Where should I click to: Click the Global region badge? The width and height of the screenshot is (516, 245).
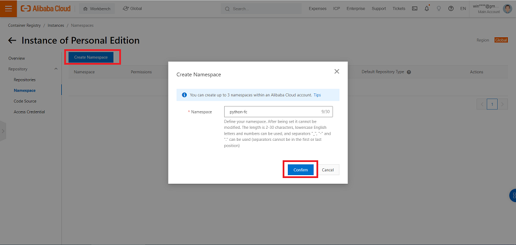(x=501, y=40)
